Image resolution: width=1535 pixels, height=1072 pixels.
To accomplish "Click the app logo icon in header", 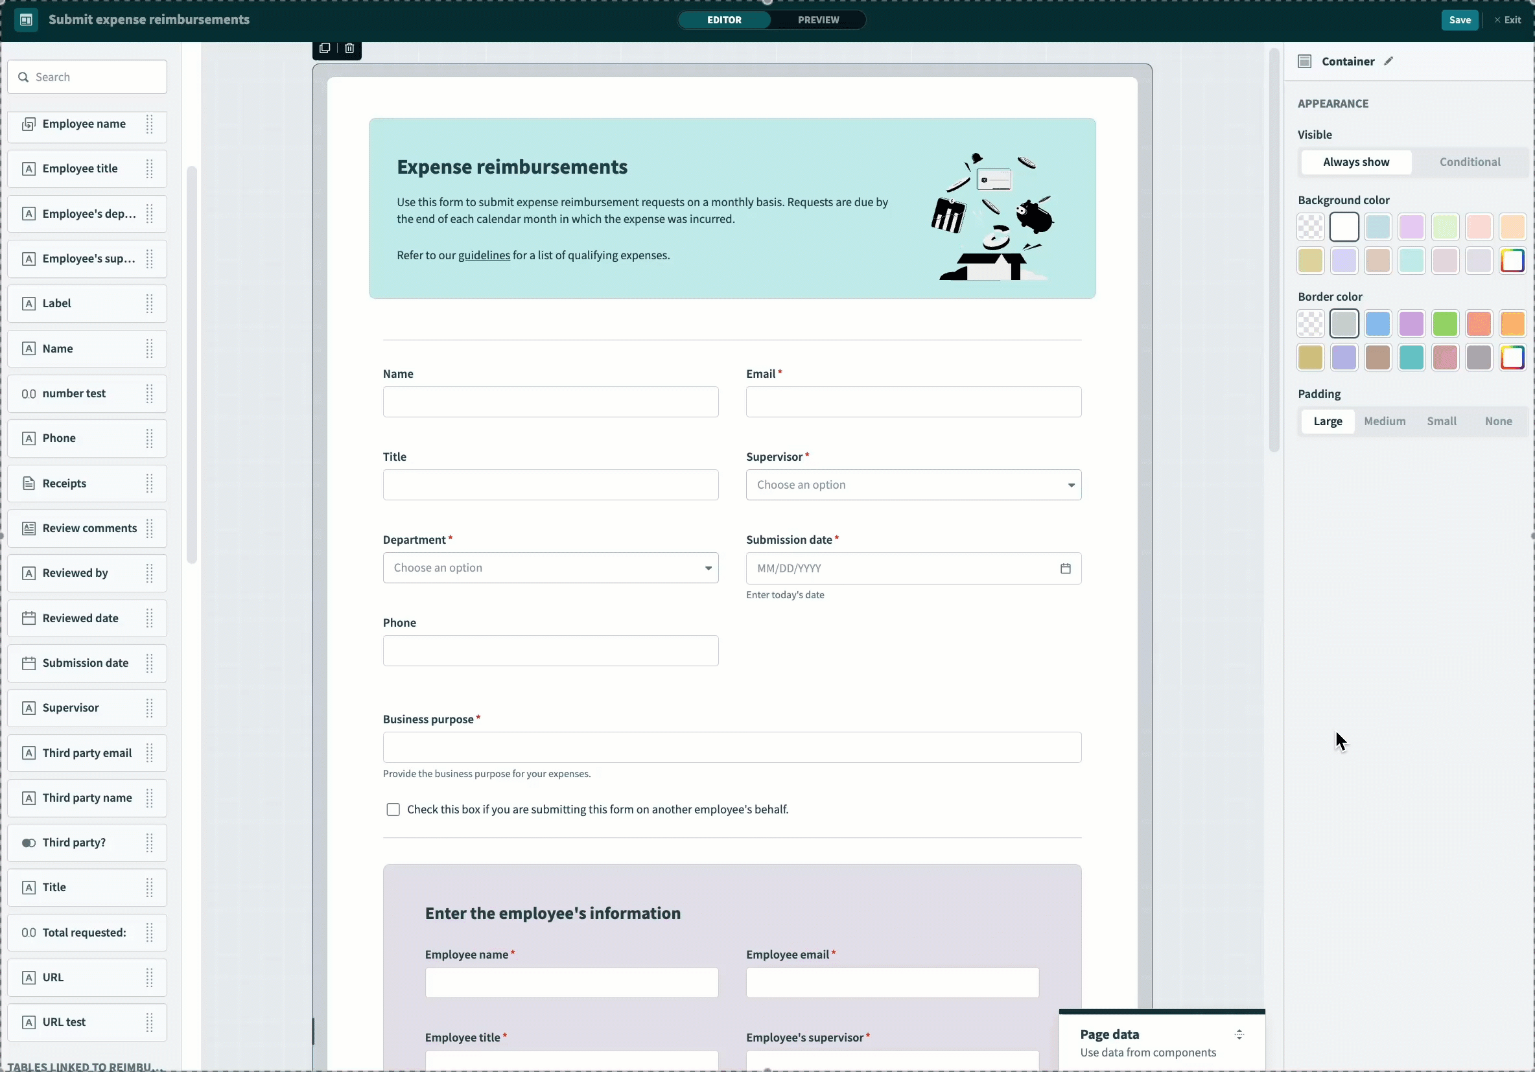I will pos(26,20).
